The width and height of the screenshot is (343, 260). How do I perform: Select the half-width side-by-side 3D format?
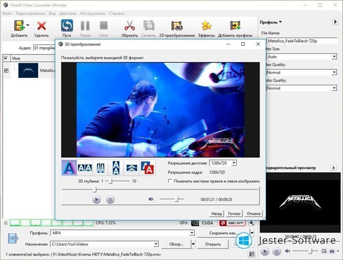(100, 168)
